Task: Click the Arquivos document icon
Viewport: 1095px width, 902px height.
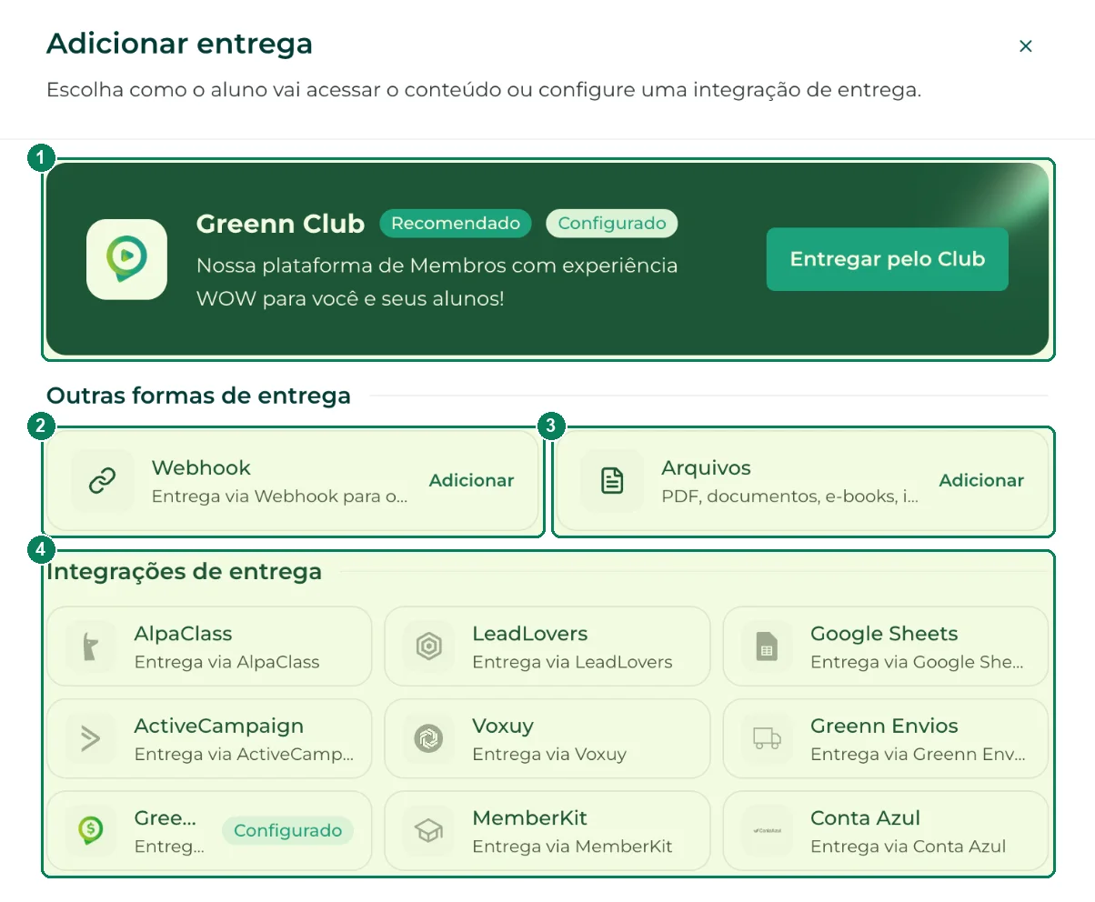Action: coord(612,481)
